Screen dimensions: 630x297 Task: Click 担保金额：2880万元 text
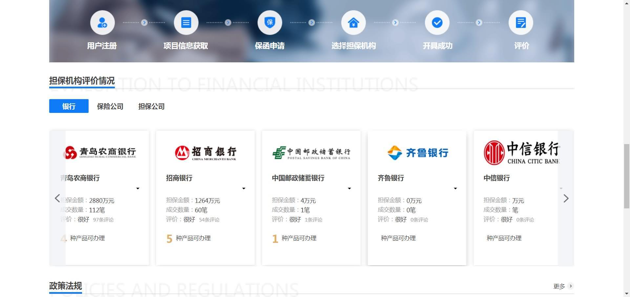(x=88, y=201)
